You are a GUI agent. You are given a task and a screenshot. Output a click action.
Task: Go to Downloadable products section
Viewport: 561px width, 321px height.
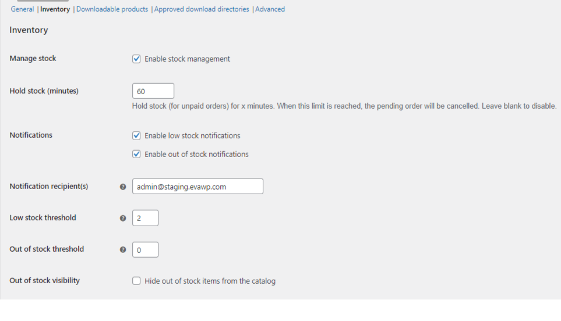[x=112, y=9]
